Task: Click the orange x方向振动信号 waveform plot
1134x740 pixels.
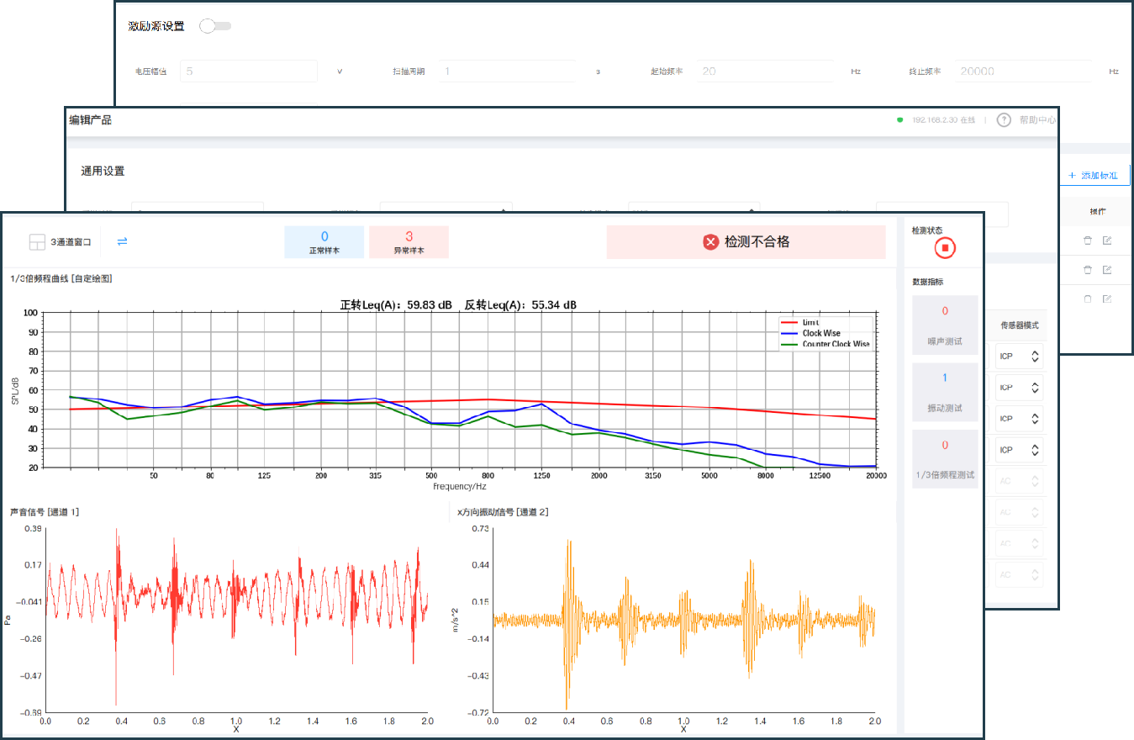Action: click(x=683, y=621)
